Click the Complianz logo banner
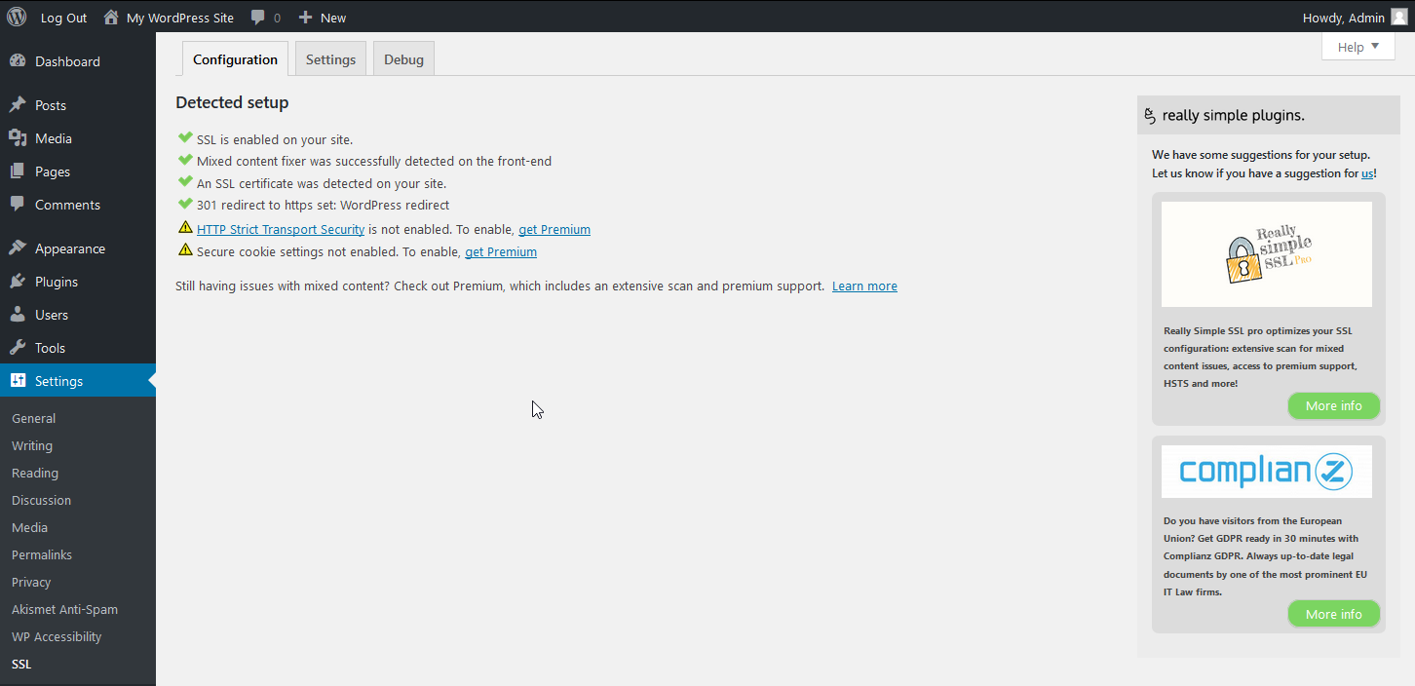This screenshot has width=1415, height=686. point(1266,472)
